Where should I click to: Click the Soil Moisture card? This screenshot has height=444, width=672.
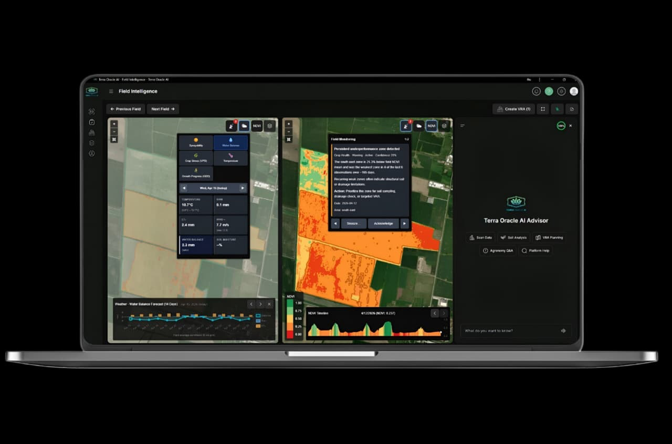point(231,245)
